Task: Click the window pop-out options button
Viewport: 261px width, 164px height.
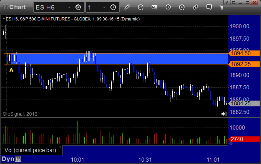Action: click(x=234, y=2)
